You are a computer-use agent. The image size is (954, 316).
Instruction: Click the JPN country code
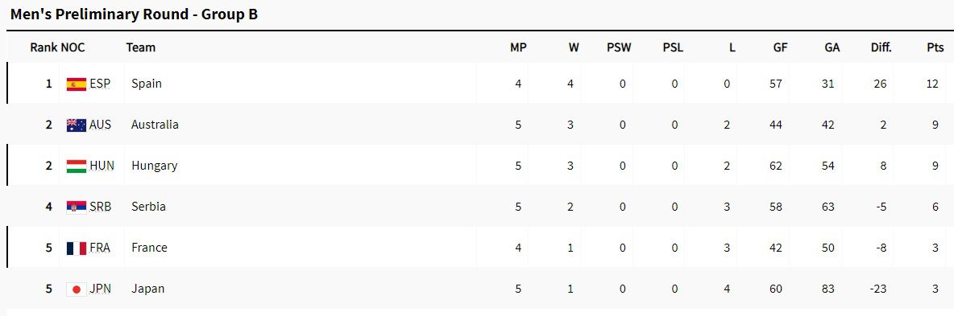101,289
